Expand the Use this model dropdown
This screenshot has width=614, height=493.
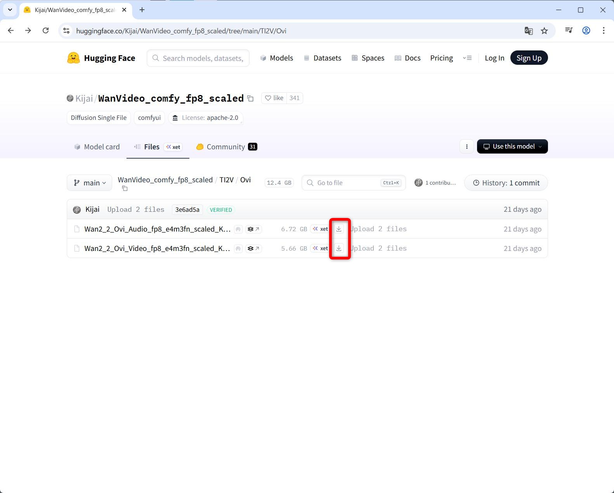pyautogui.click(x=512, y=147)
